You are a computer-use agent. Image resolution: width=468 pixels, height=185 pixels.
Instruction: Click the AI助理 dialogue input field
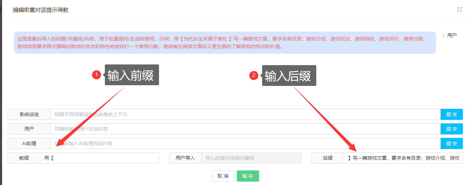coord(245,143)
